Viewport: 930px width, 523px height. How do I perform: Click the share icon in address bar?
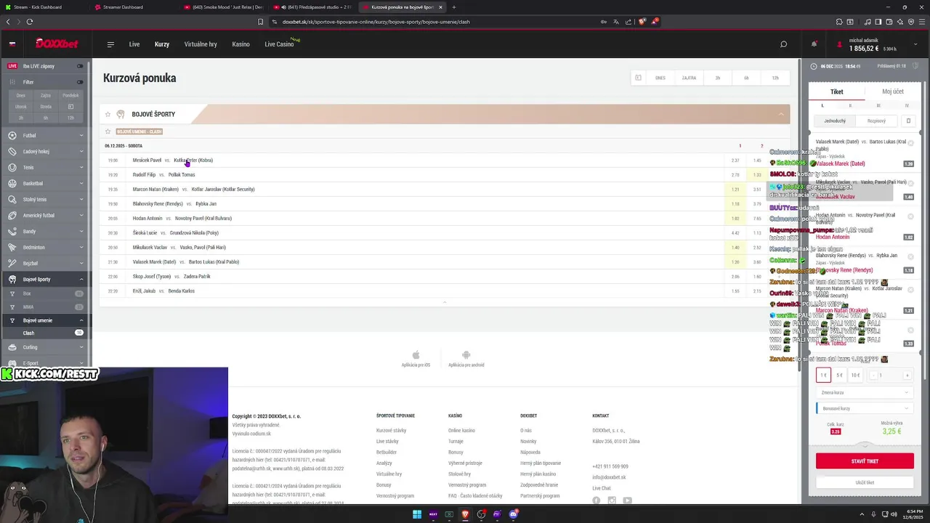pos(628,22)
